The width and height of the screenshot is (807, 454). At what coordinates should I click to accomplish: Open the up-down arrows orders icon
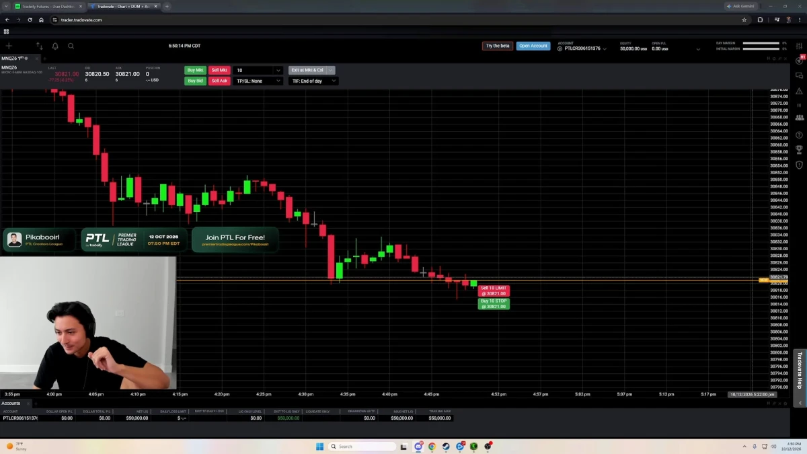(39, 46)
